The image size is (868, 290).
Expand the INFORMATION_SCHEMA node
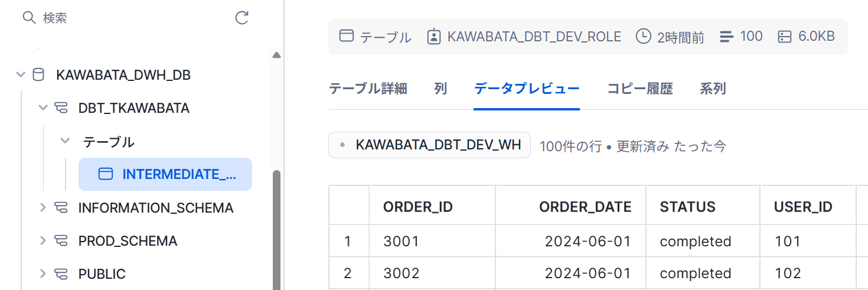tap(43, 207)
